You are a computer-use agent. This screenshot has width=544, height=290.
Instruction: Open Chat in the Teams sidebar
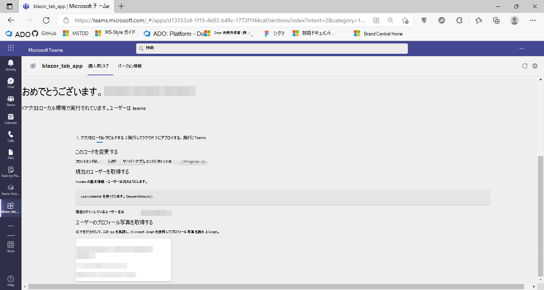pyautogui.click(x=11, y=83)
